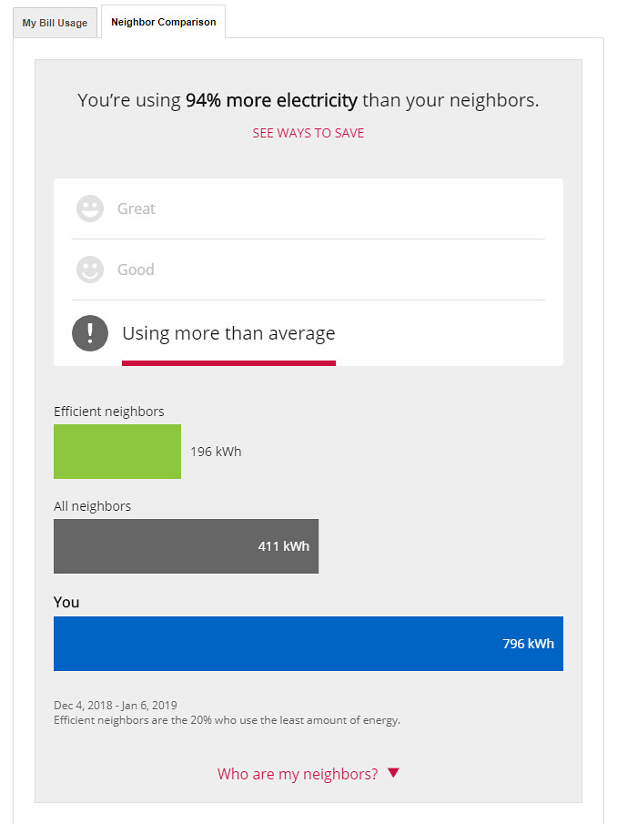Open the Who are my neighbors? link
Image resolution: width=617 pixels, height=824 pixels.
click(x=298, y=774)
